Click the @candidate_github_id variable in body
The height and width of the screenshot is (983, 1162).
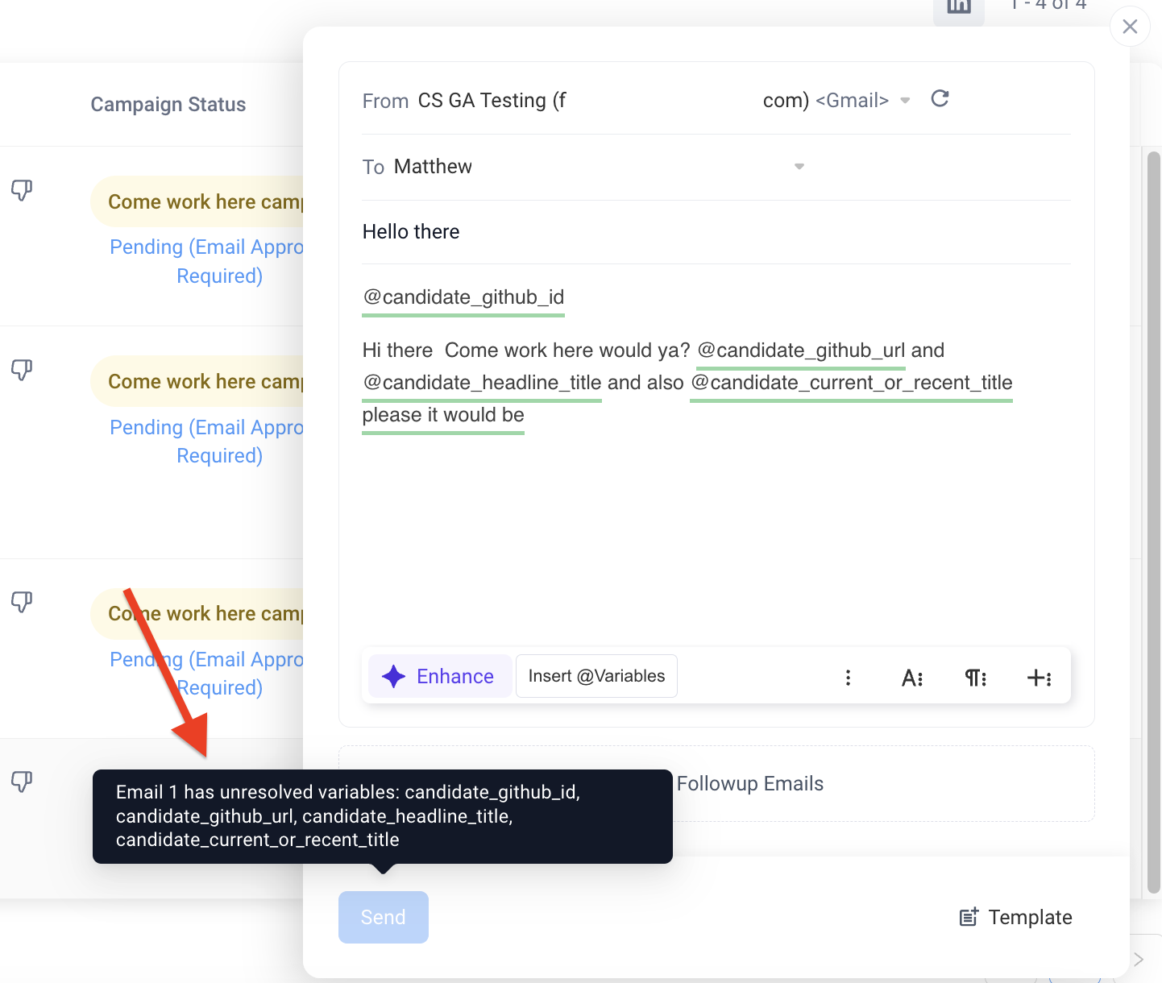463,297
